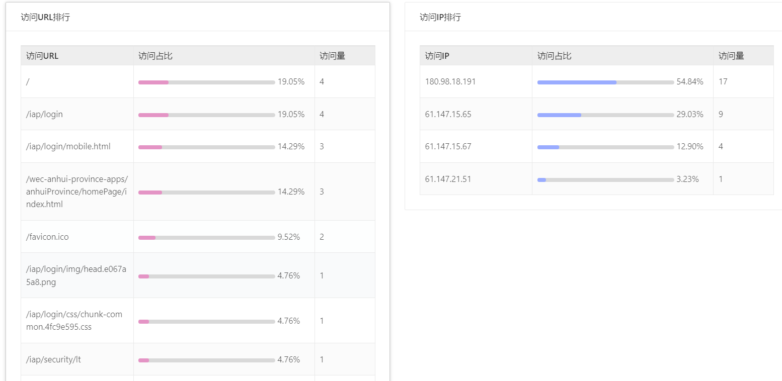Click the /iap/security/lt URL entry

pyautogui.click(x=53, y=359)
